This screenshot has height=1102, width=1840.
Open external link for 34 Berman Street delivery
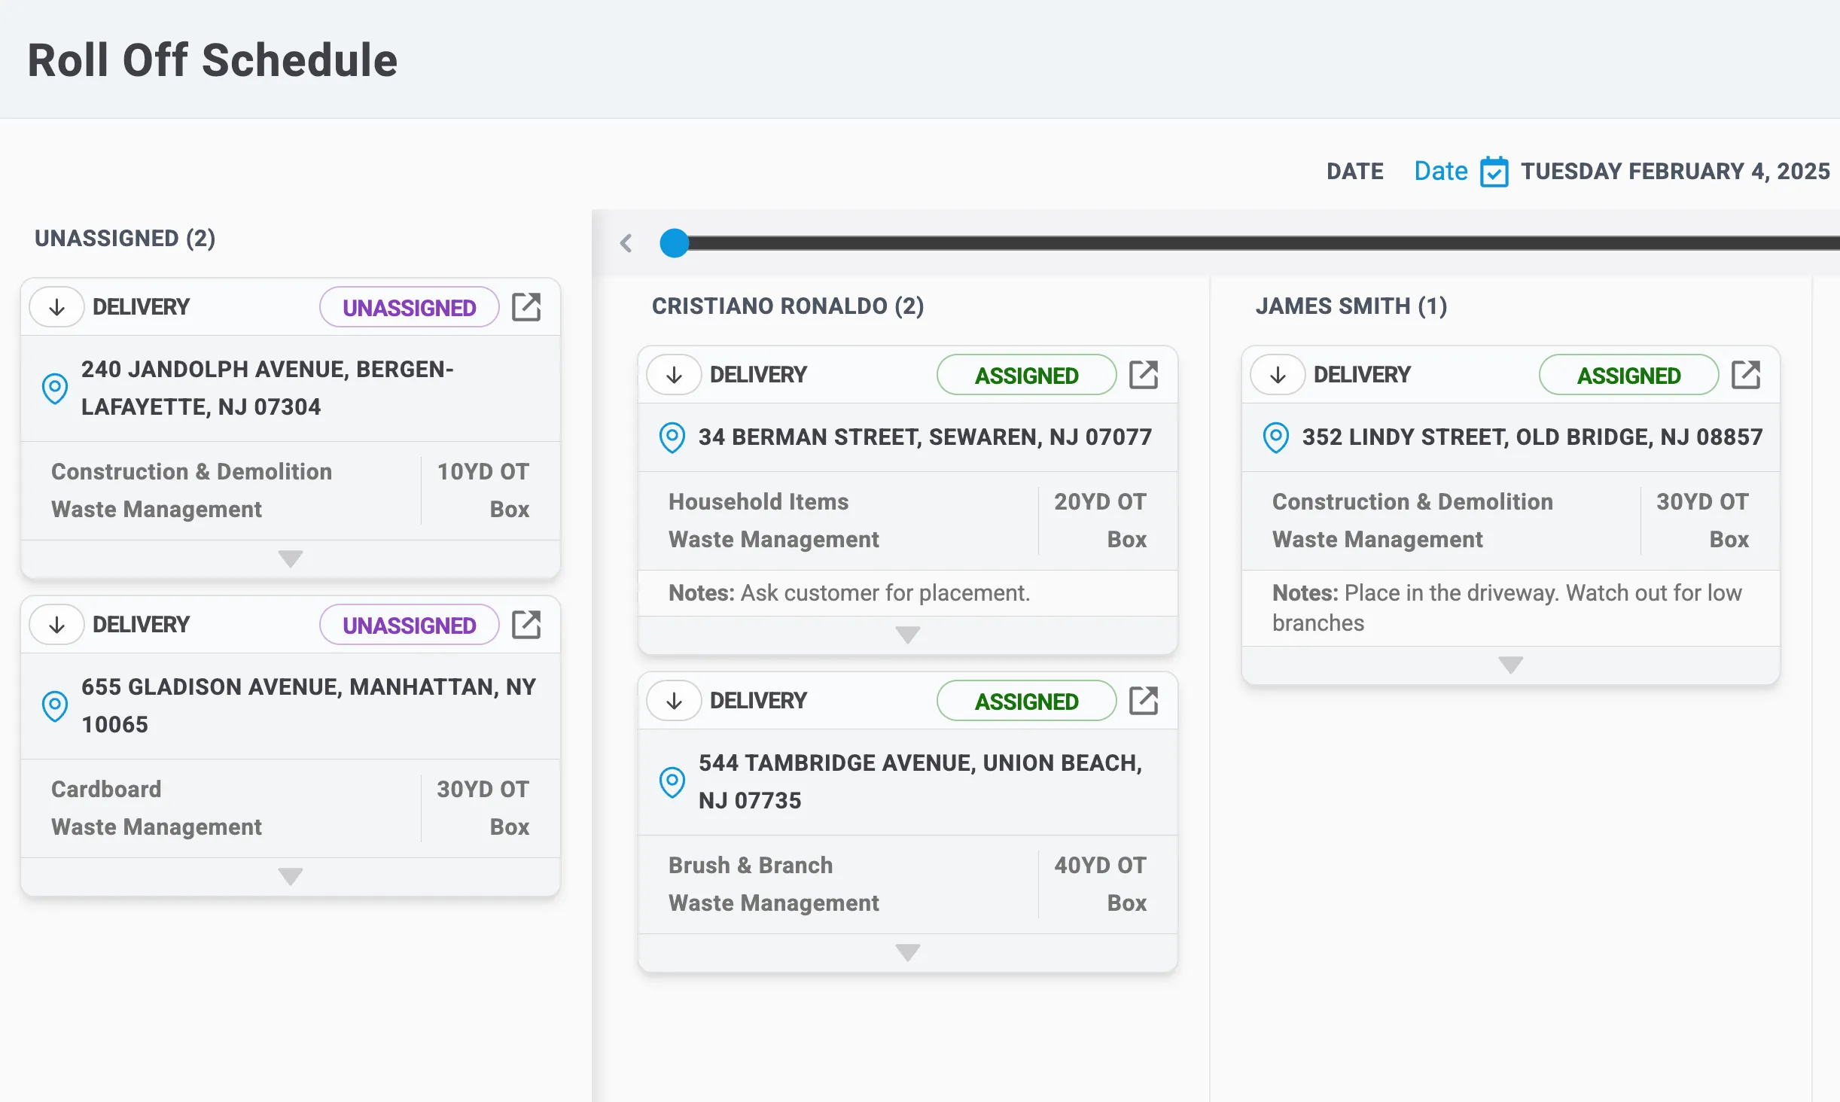1144,375
